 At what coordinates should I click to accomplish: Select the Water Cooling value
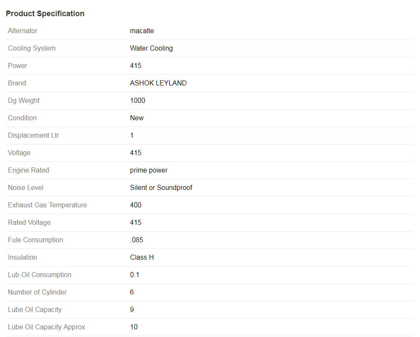(151, 48)
